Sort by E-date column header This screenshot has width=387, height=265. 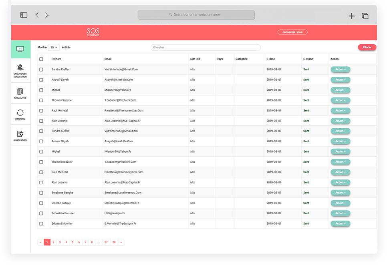coord(270,59)
